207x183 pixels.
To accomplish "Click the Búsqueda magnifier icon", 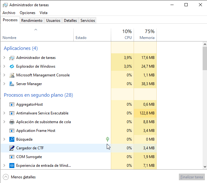I will pos(12,139).
